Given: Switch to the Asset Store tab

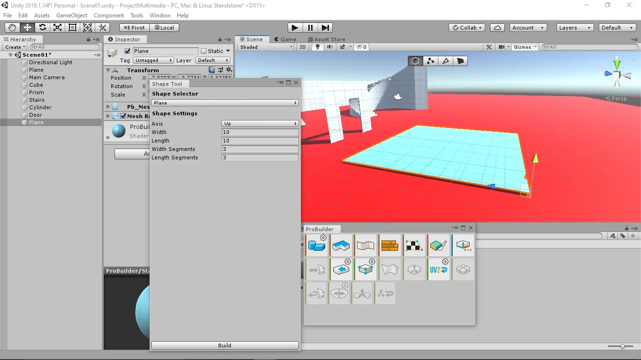Looking at the screenshot, I should [327, 39].
